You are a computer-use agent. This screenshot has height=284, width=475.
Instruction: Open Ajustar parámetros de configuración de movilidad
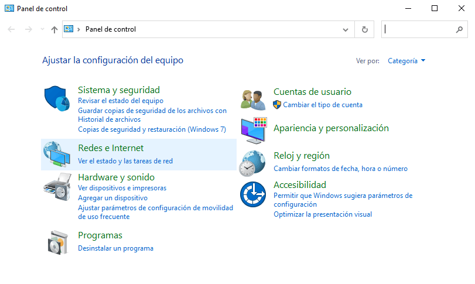(x=155, y=212)
